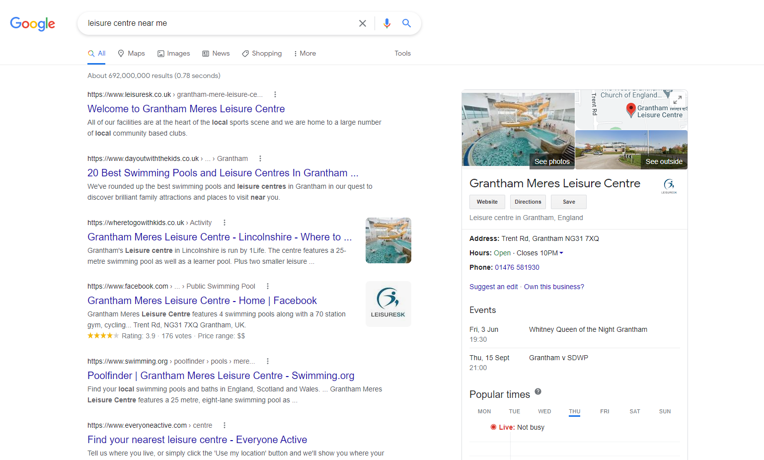
Task: Switch to the Images tab
Action: pyautogui.click(x=173, y=54)
